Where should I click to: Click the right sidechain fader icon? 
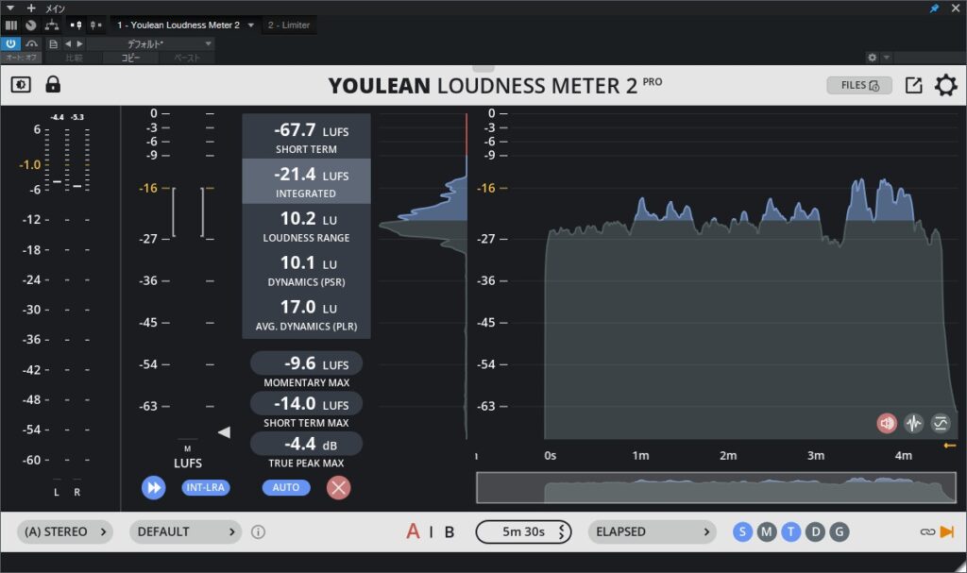click(x=95, y=25)
